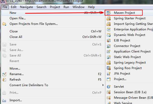Click the Maven Project icon

click(109, 13)
